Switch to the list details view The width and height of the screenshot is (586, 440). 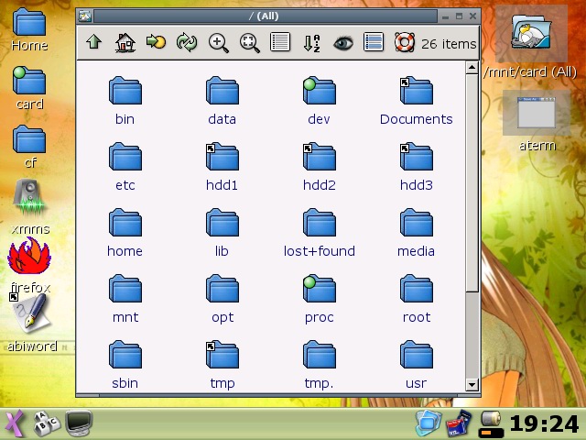coord(280,42)
